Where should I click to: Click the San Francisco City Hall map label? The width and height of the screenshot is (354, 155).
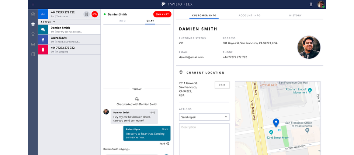pyautogui.click(x=293, y=83)
